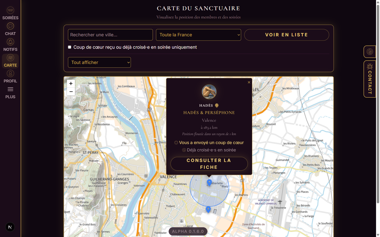This screenshot has height=237, width=380.
Task: Focus the Rechercher une ville field
Action: [x=110, y=35]
